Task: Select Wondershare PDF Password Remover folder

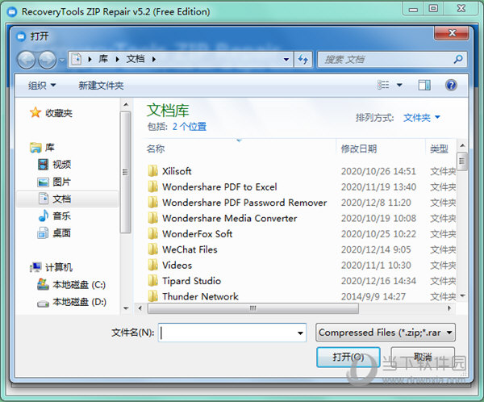Action: 244,203
